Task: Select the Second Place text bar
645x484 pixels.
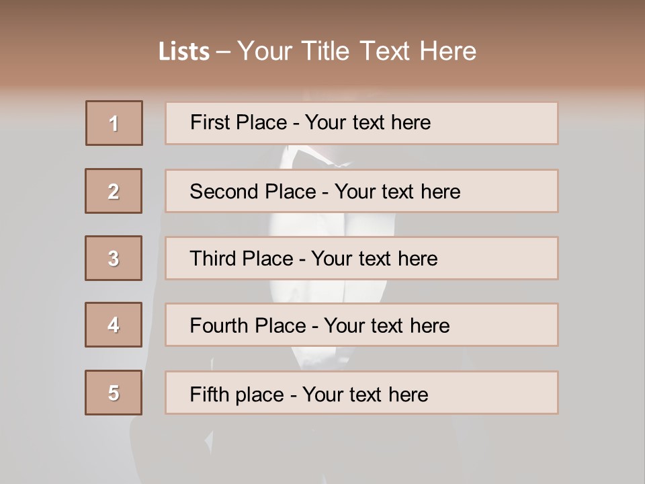Action: pos(361,191)
